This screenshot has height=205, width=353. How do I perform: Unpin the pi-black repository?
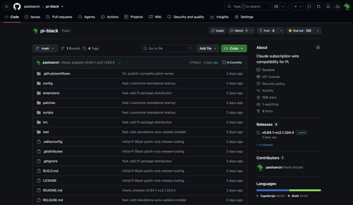pos(217,31)
